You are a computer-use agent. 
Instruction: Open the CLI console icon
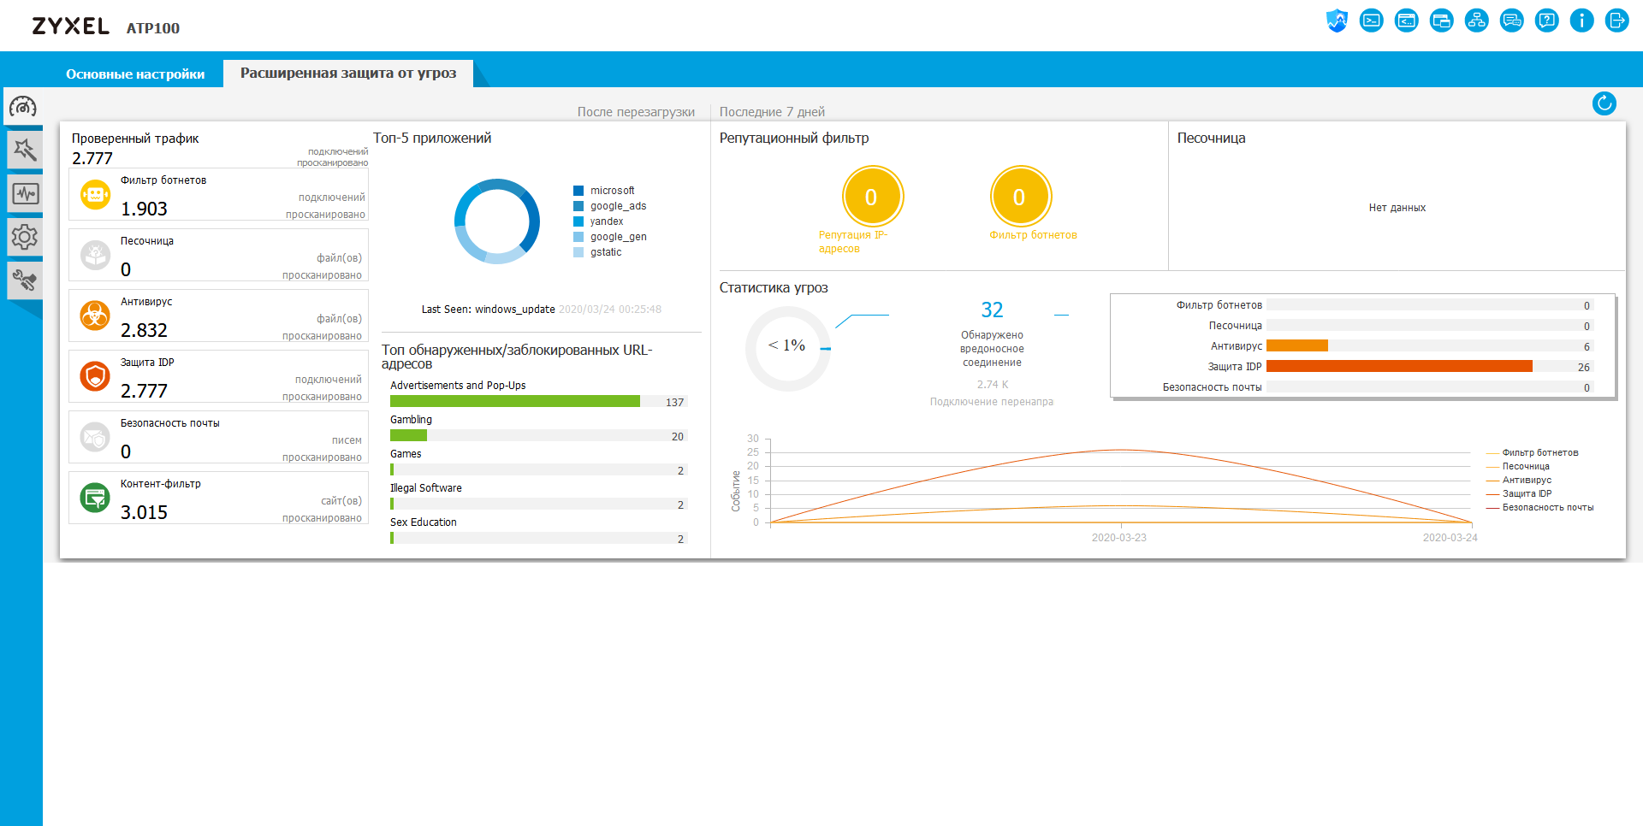tap(1372, 21)
